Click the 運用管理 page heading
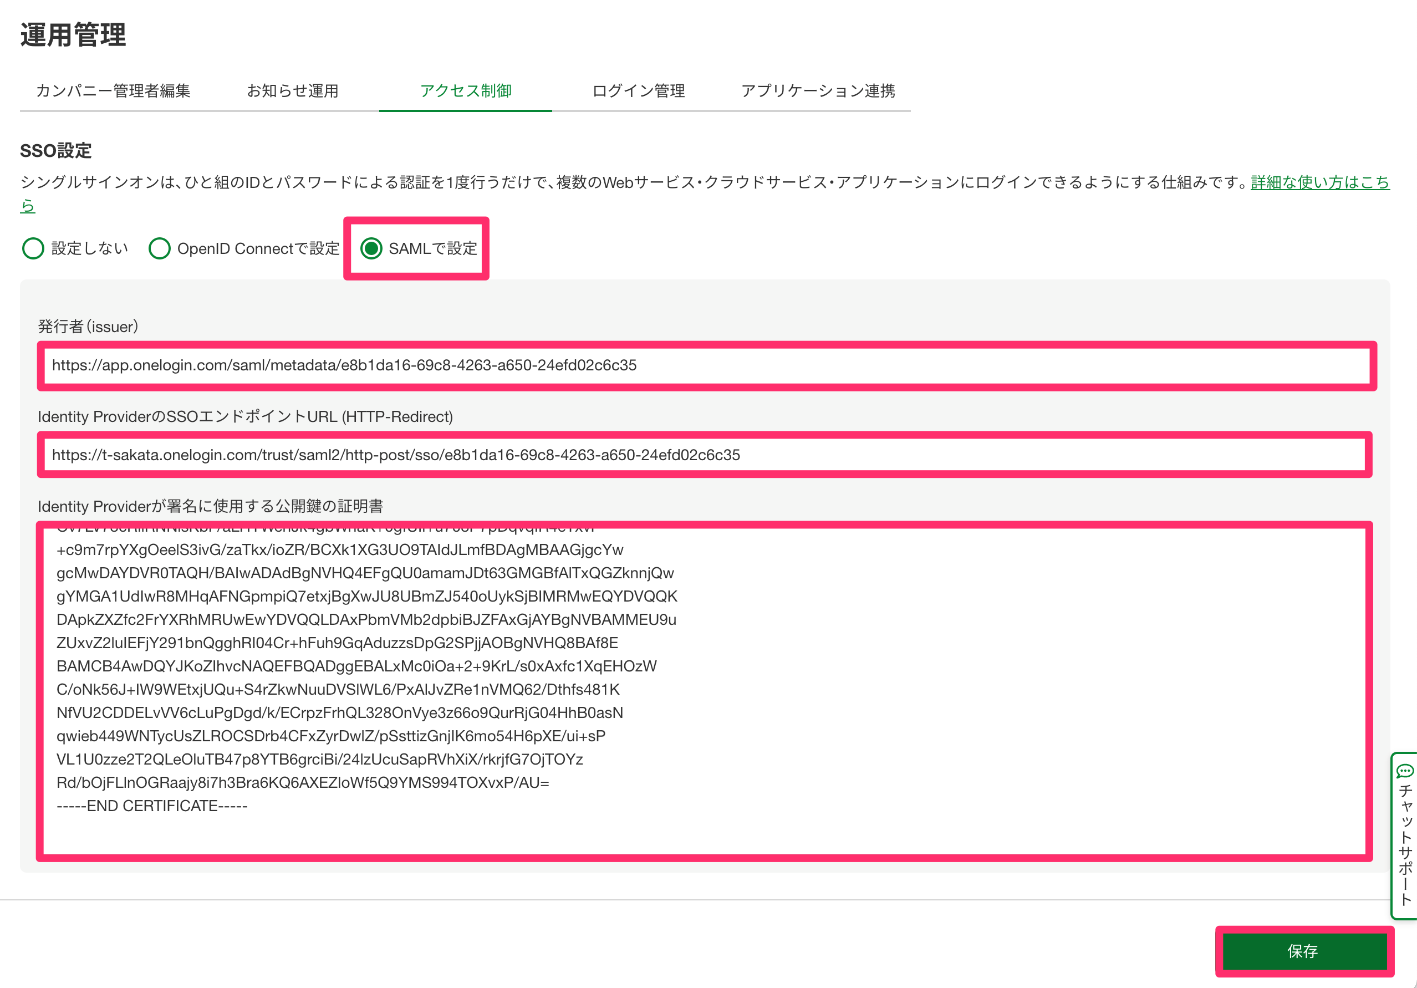 [73, 34]
